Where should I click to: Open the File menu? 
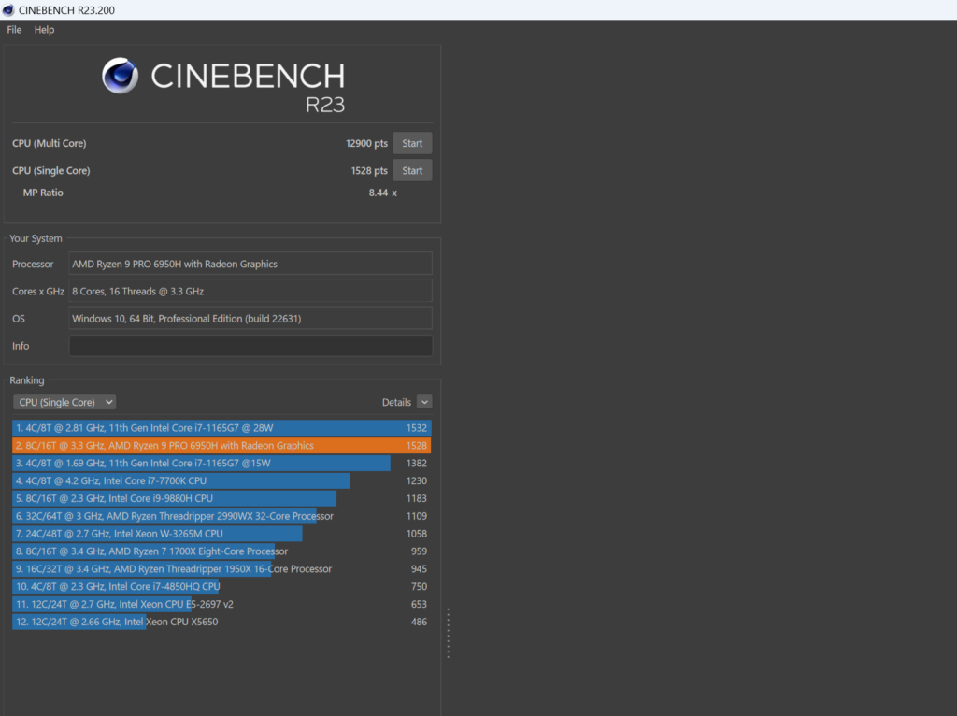pos(14,29)
